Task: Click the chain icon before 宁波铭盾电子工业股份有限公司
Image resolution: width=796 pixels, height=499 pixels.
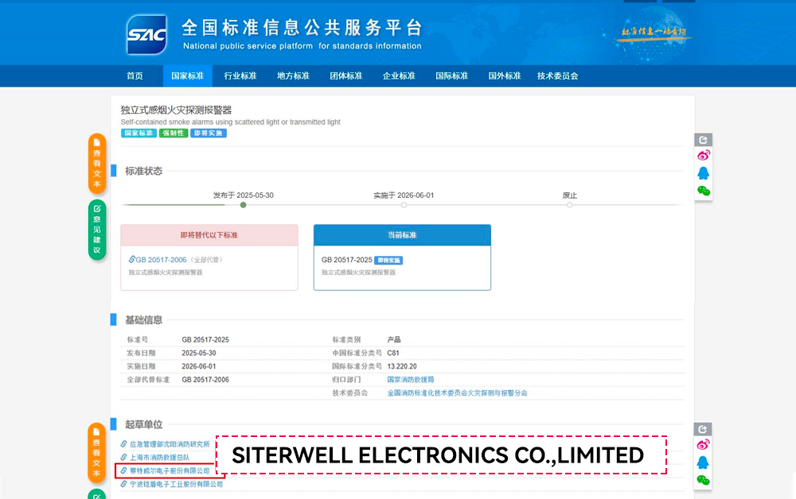Action: 124,485
